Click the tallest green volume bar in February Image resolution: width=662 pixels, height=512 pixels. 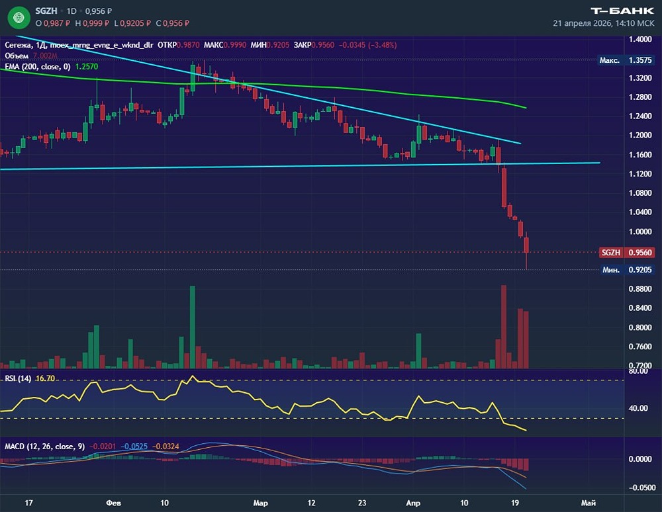pos(193,327)
